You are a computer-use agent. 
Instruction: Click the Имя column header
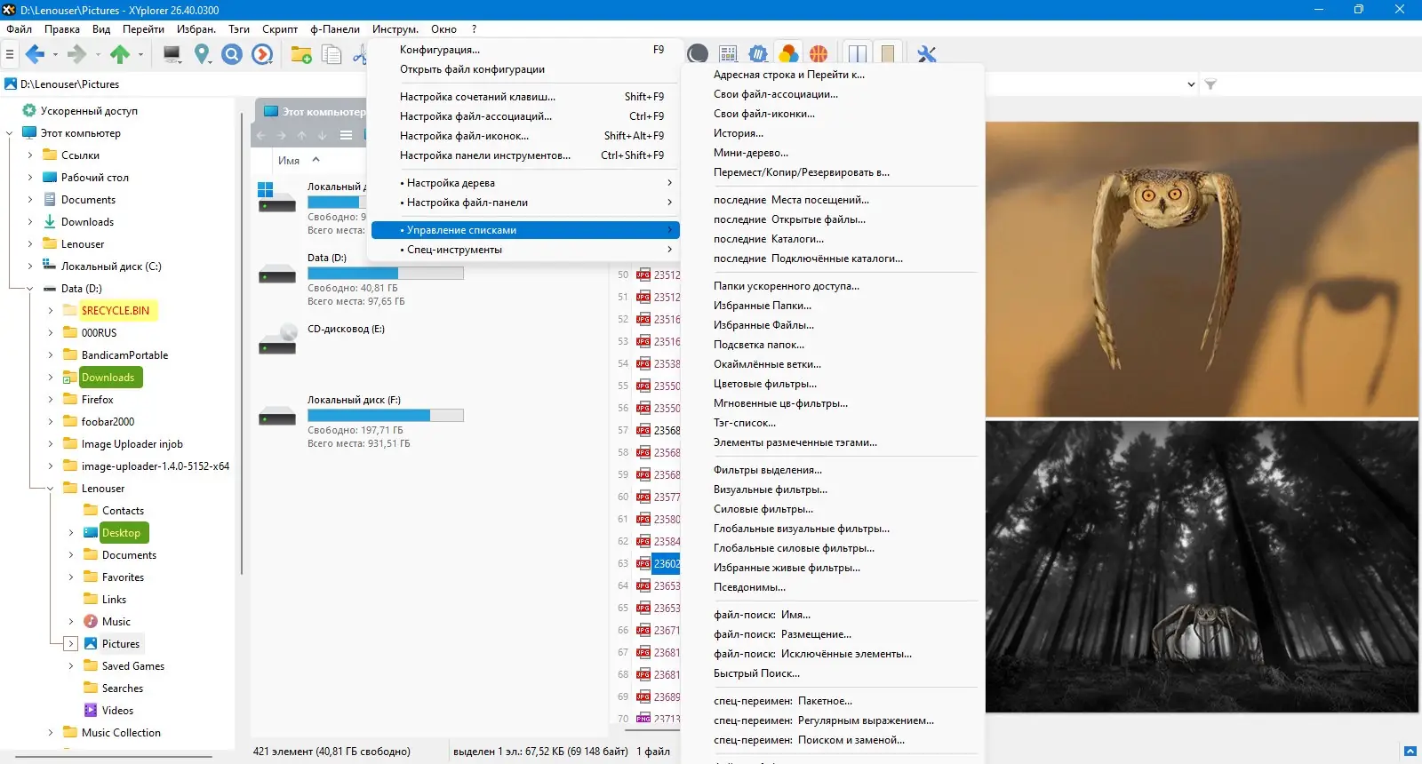pos(289,161)
